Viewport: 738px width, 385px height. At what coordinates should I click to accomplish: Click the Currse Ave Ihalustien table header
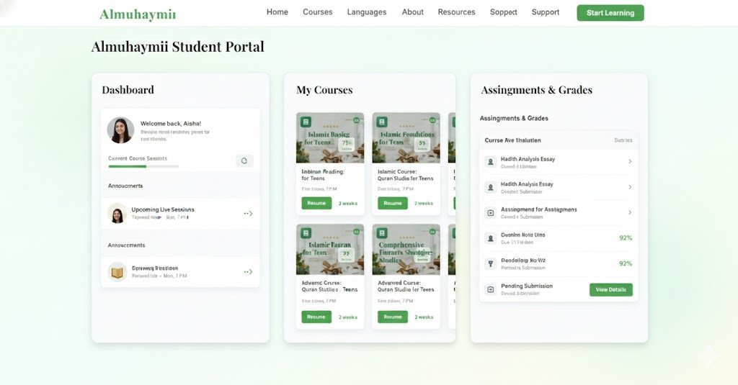coord(512,140)
